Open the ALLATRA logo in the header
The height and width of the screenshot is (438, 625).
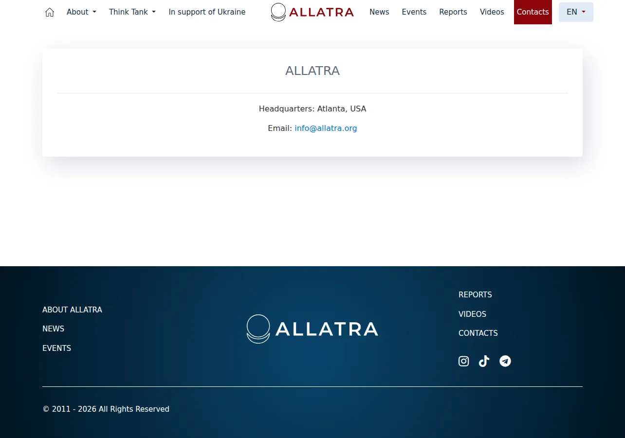click(x=312, y=12)
